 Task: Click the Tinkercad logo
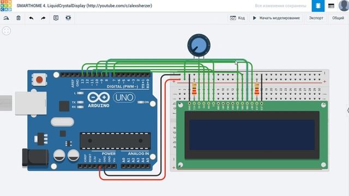coord(6,5)
